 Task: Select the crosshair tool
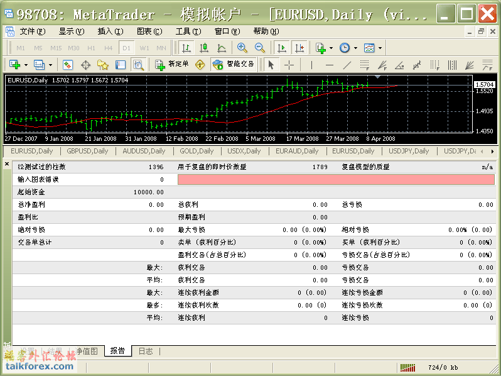pyautogui.click(x=289, y=65)
